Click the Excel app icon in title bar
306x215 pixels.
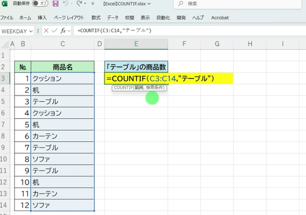[4, 3]
